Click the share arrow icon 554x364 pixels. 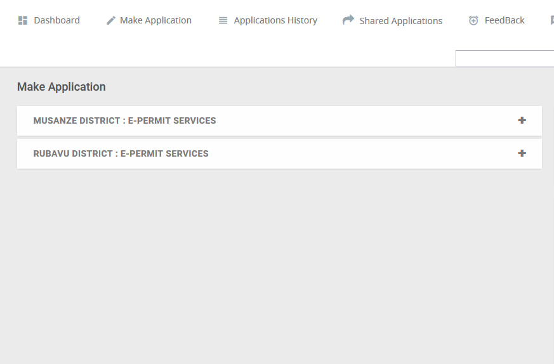coord(348,20)
